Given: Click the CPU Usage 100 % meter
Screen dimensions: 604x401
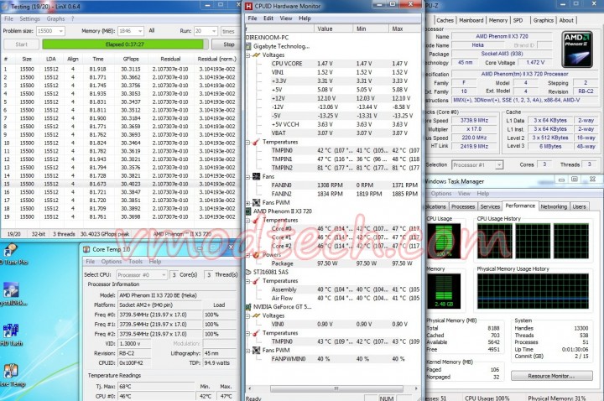Looking at the screenshot, I should pos(444,241).
